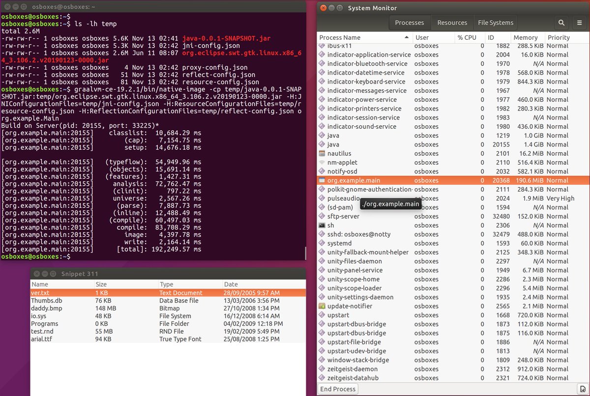Viewport: 590px width, 396px height.
Task: Sort Snippet 311 files by Size
Action: (126, 284)
